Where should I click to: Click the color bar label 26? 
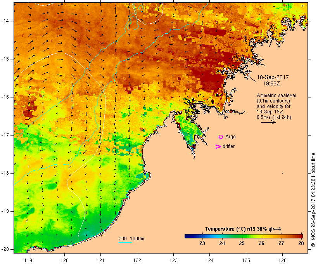click(261, 243)
